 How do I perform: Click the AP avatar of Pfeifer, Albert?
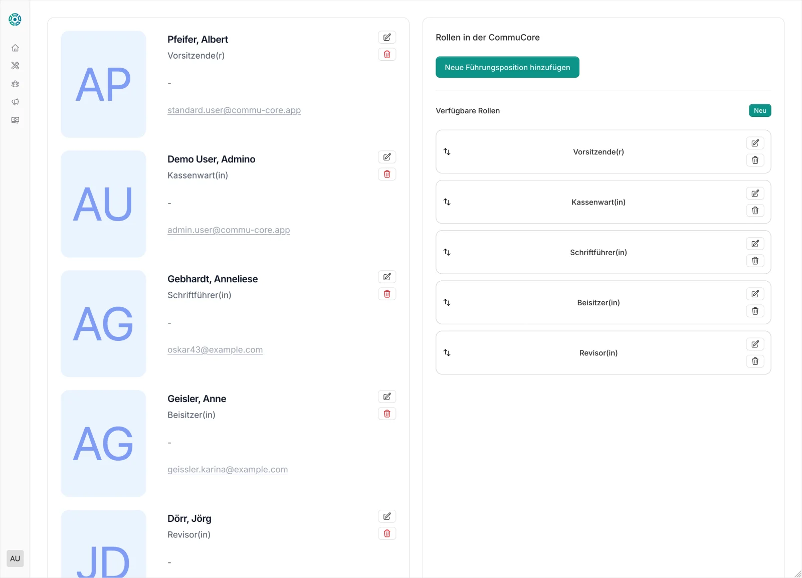pos(103,84)
